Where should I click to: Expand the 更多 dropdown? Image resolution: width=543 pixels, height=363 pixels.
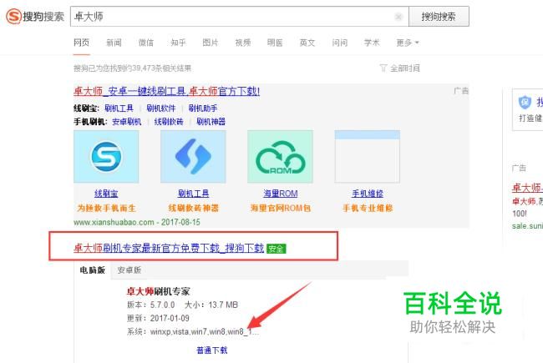click(x=408, y=43)
